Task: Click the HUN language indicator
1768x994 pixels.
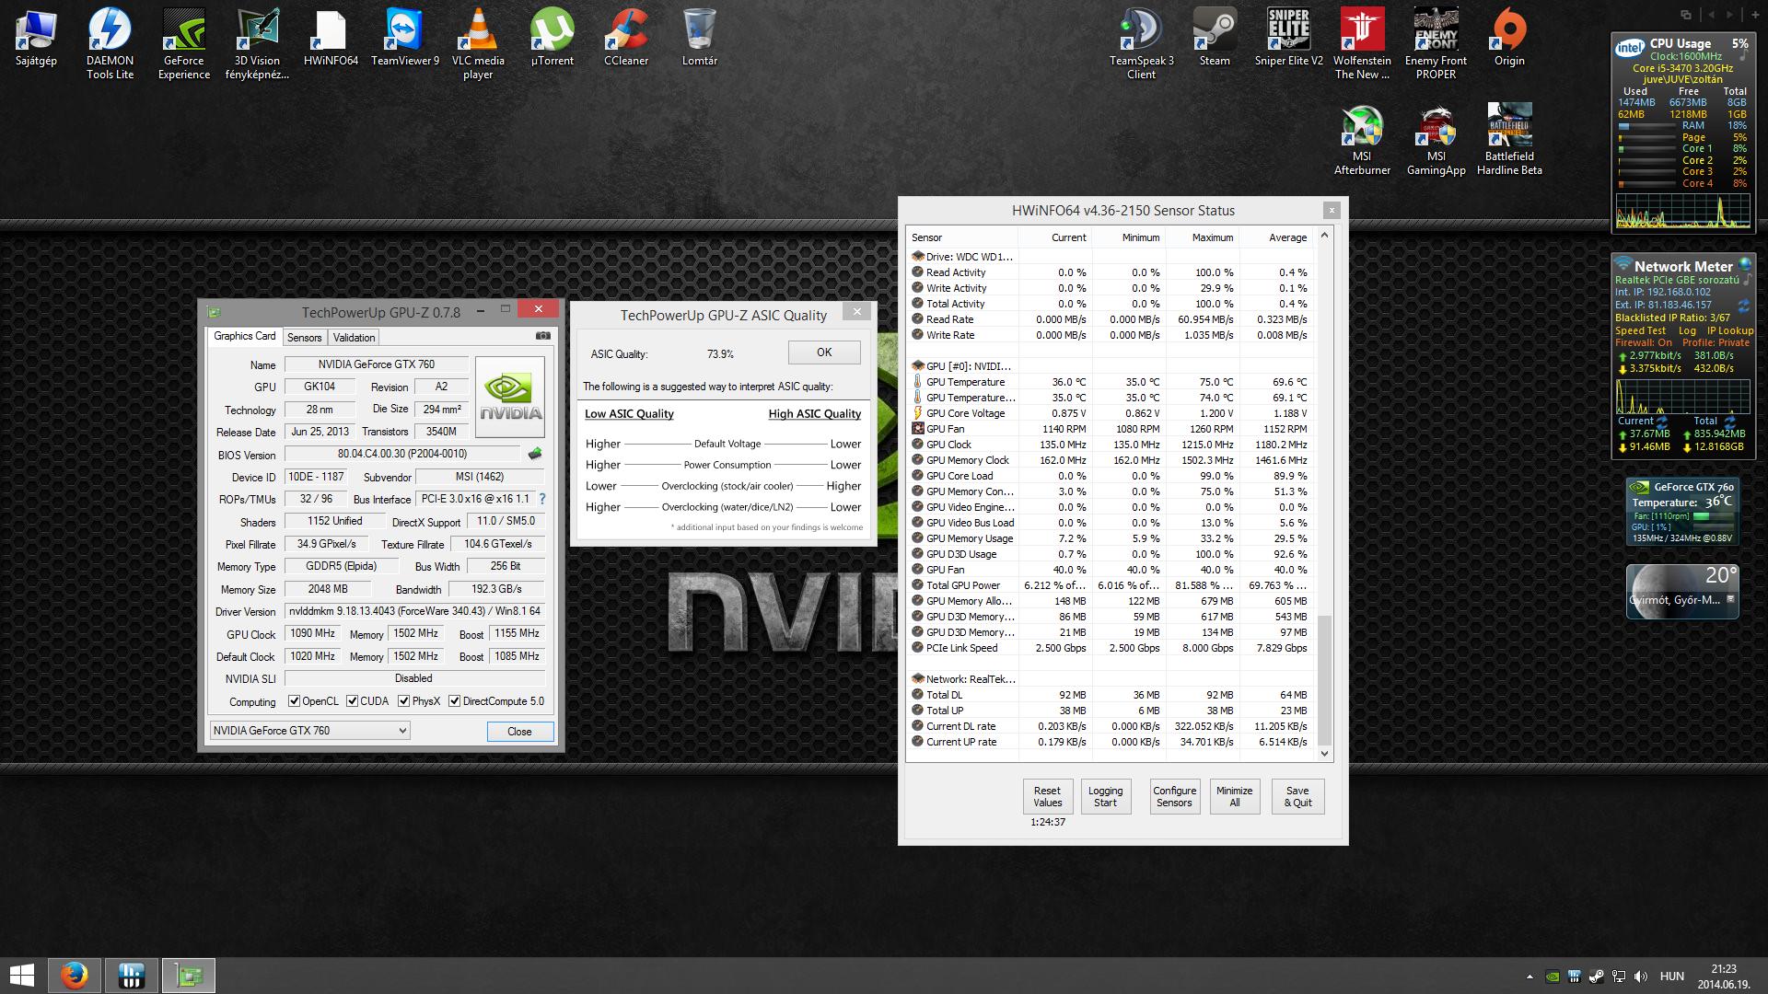Action: pos(1671,977)
